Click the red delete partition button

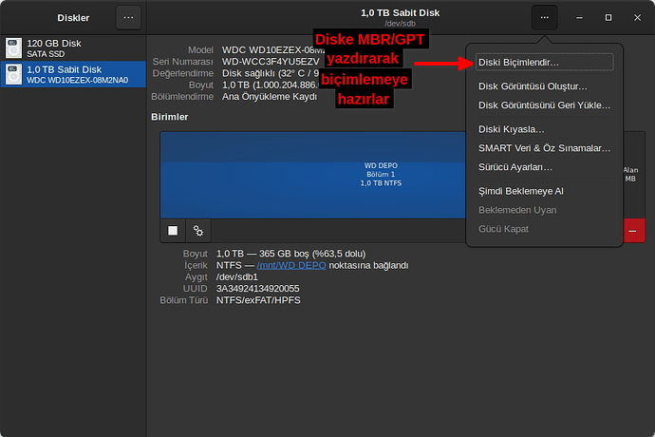[633, 230]
